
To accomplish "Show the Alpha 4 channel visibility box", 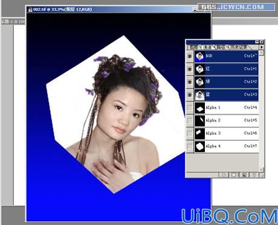I will (190, 147).
